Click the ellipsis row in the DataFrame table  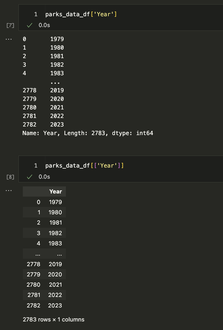(x=44, y=254)
